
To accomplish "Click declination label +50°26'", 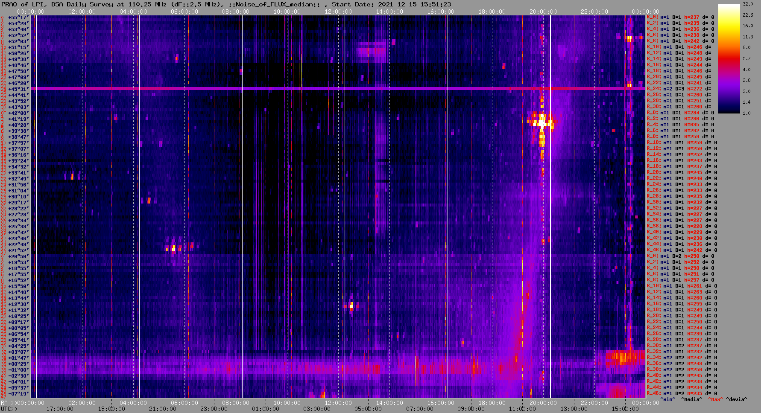I will click(x=18, y=53).
